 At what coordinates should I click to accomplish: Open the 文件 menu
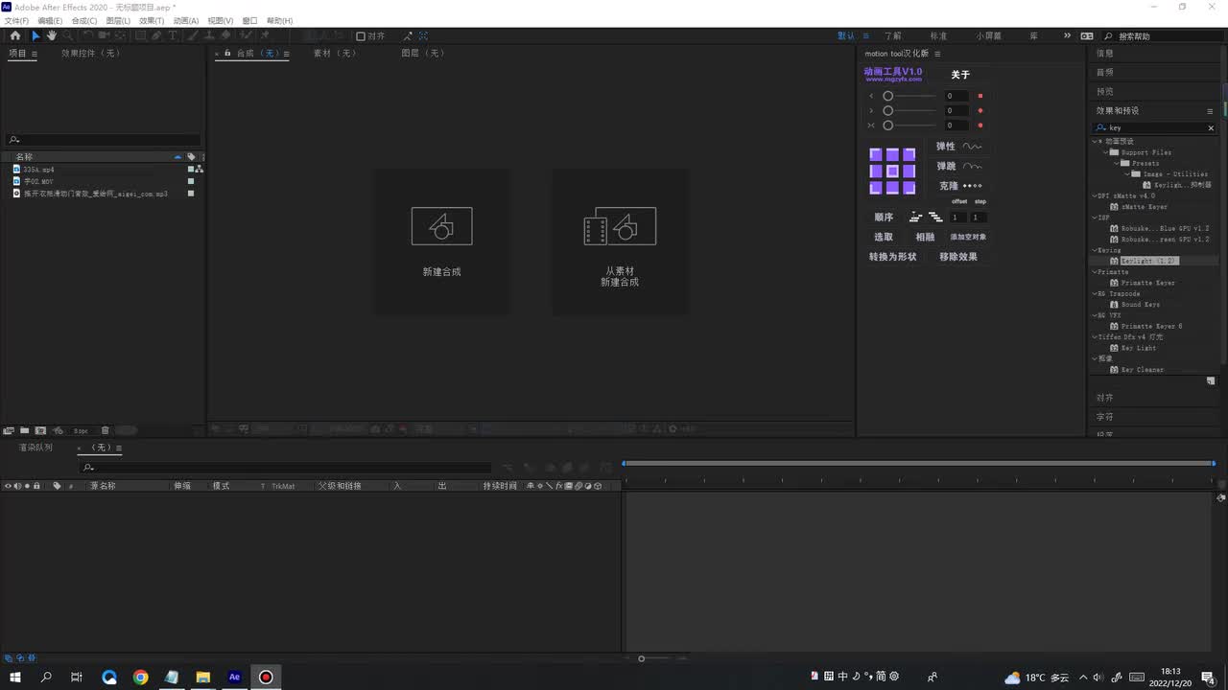16,20
